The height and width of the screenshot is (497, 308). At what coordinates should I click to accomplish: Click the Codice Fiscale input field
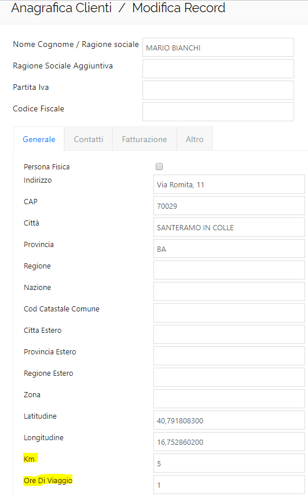[218, 111]
